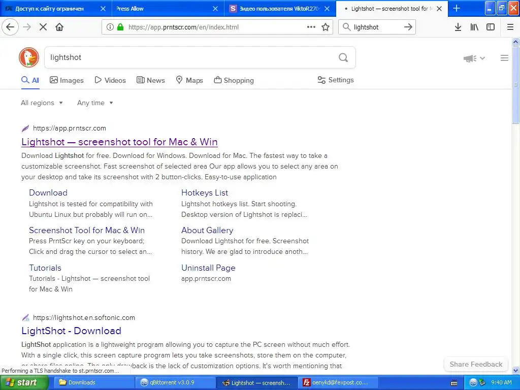Open the Library bookshelf icon

(475, 27)
